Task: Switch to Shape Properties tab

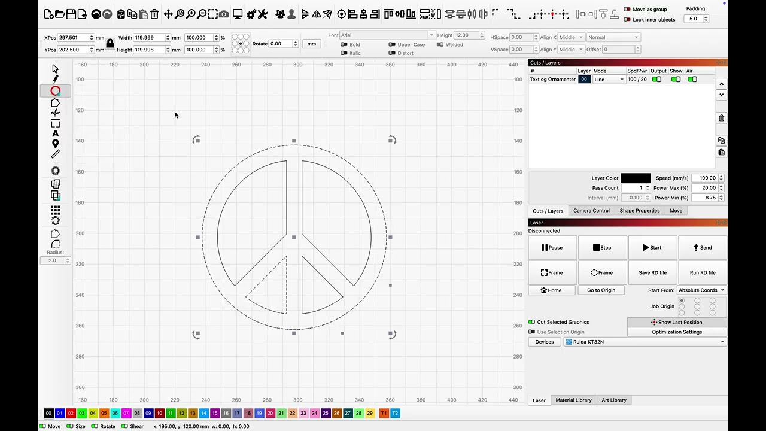Action: coord(640,211)
